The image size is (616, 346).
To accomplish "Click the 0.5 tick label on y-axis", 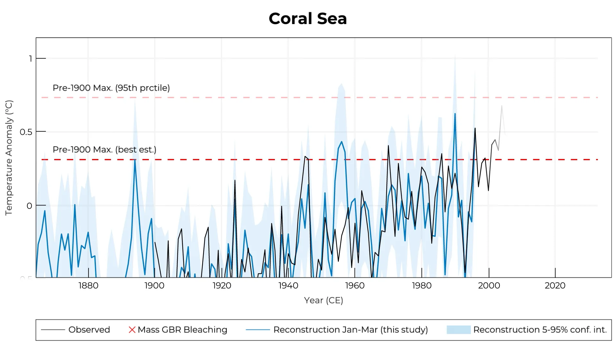I will coord(26,132).
